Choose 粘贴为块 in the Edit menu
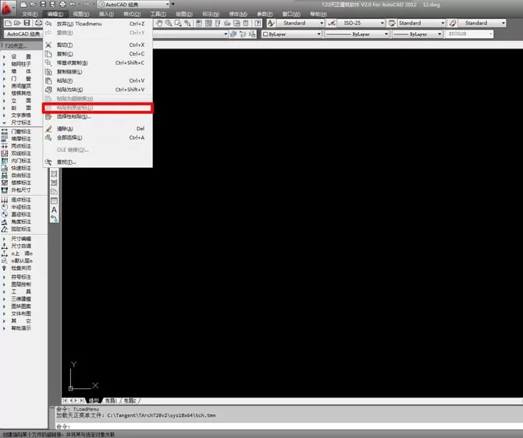 (98, 90)
